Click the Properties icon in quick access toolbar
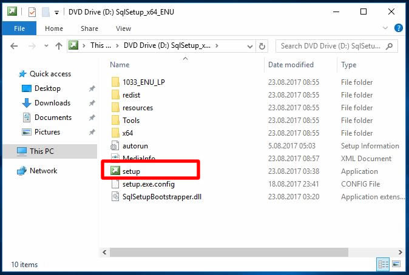This screenshot has height=275, width=409. (x=32, y=12)
